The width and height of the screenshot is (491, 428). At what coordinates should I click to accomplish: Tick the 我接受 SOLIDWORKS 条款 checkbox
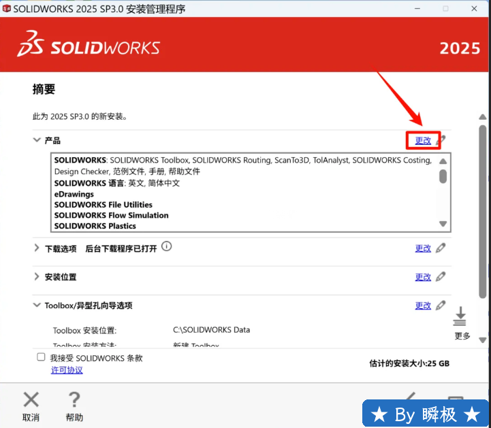pyautogui.click(x=41, y=357)
